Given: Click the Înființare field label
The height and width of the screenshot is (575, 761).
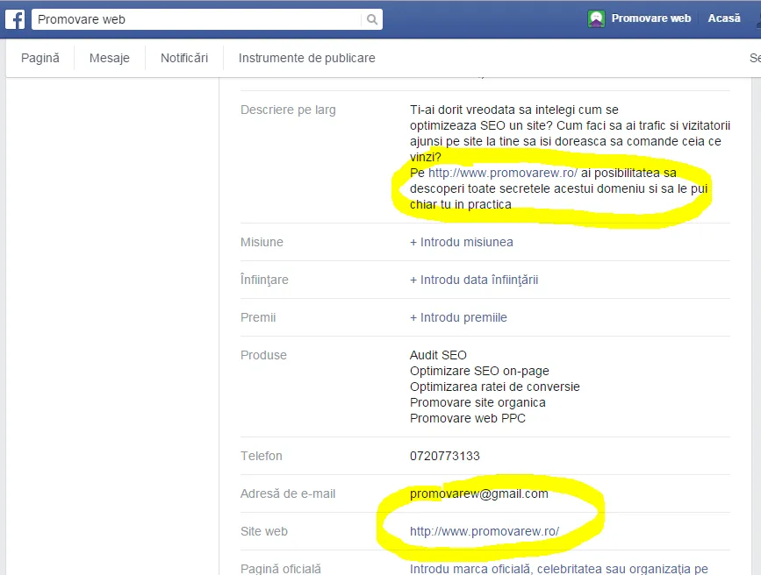Looking at the screenshot, I should (264, 280).
